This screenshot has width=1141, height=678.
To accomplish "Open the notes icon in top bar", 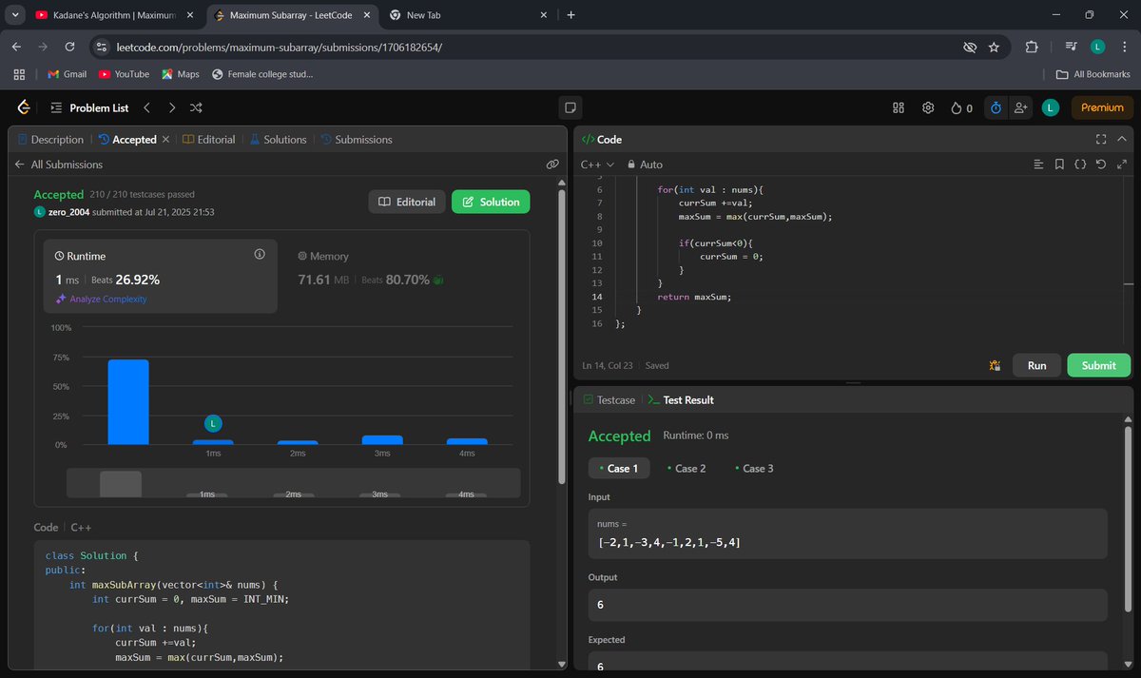I will tap(570, 107).
